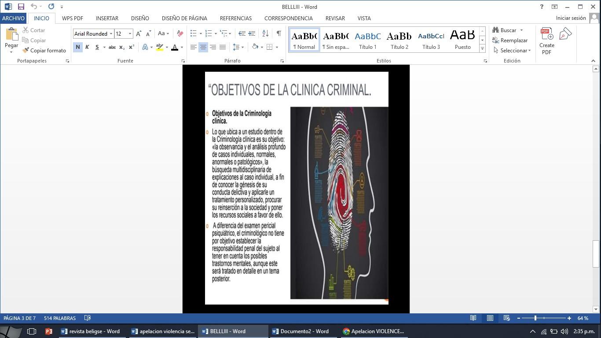Apply superscript formatting
The width and height of the screenshot is (601, 338).
[131, 47]
